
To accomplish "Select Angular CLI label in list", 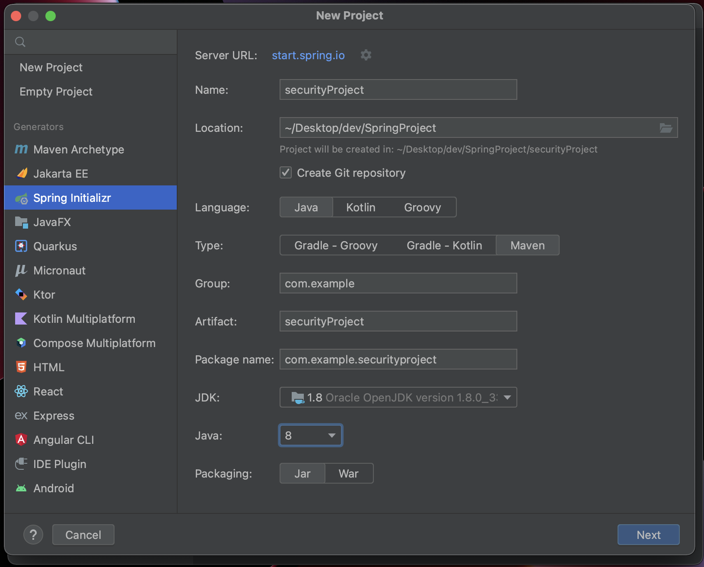I will [64, 440].
